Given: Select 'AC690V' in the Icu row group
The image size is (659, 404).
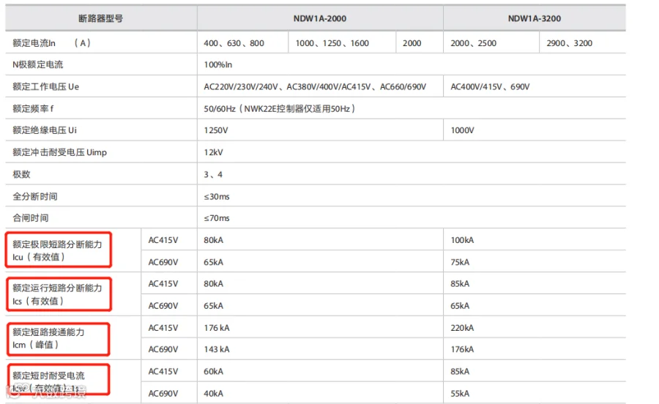Looking at the screenshot, I should 163,262.
